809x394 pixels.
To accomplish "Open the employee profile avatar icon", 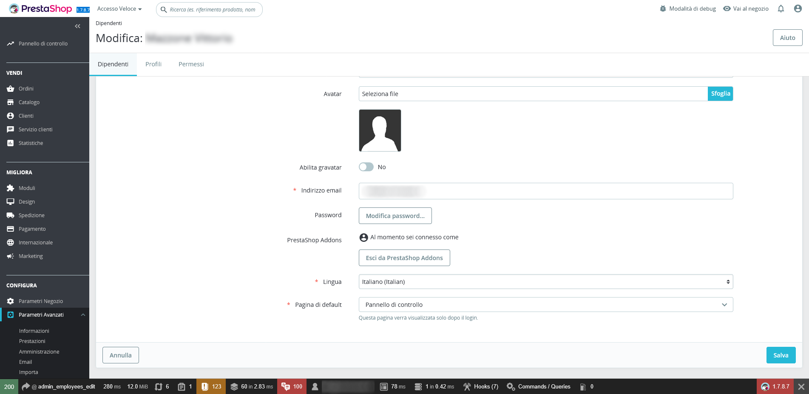I will pyautogui.click(x=798, y=9).
